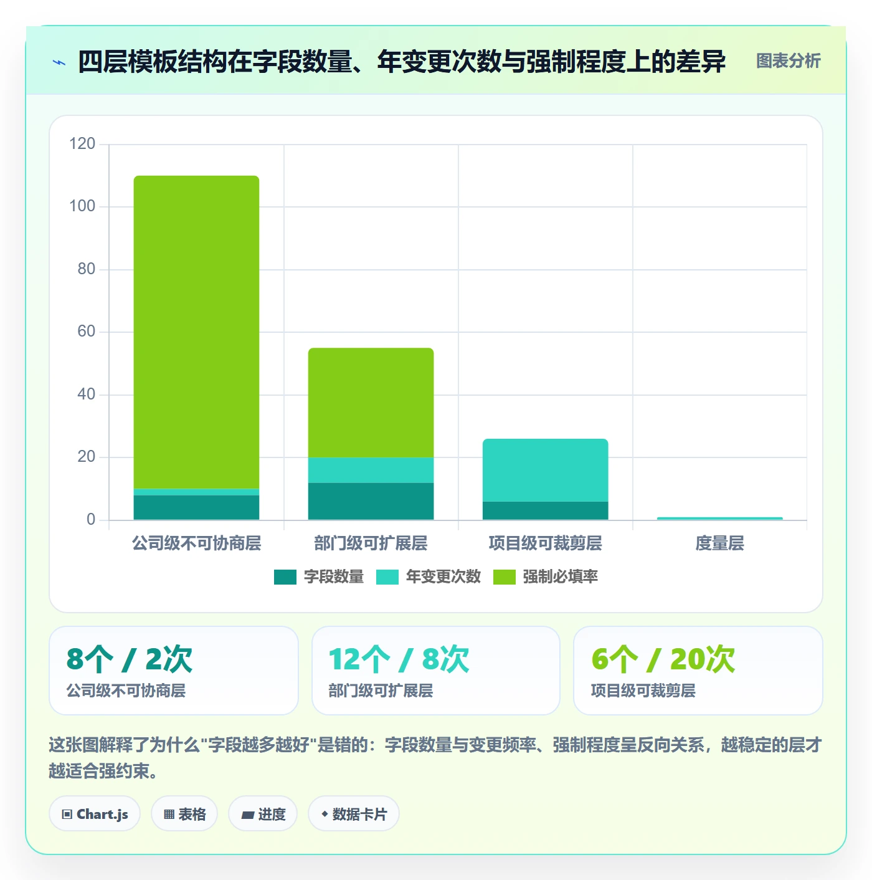Click the 图表分析 label in header
Viewport: 872px width, 880px height.
[x=788, y=61]
